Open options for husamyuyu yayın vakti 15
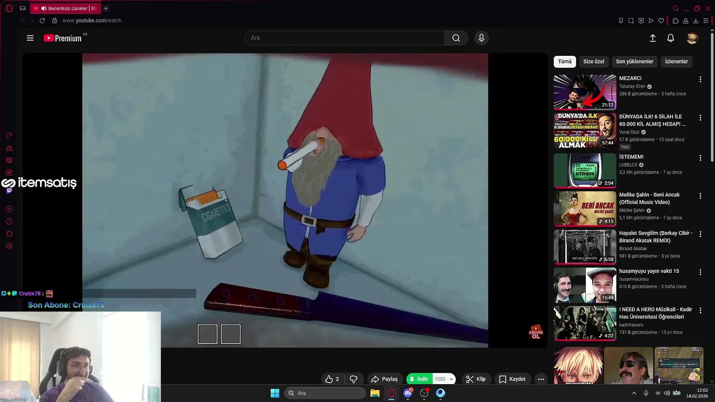Viewport: 715px width, 402px height. pyautogui.click(x=700, y=272)
